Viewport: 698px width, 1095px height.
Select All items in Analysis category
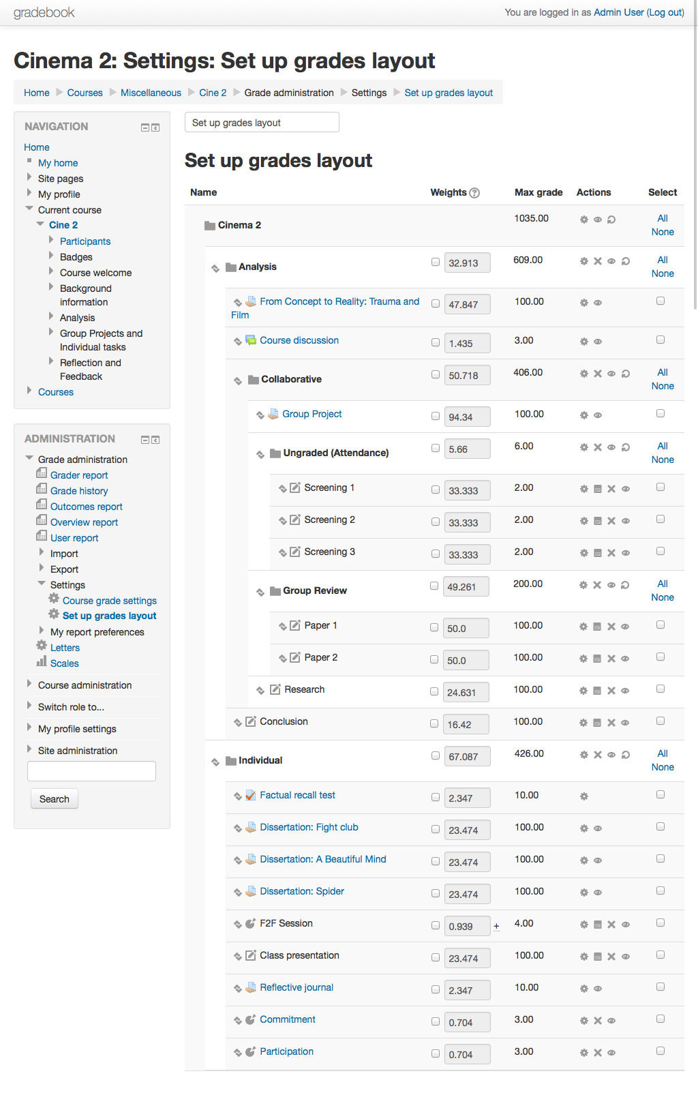[x=663, y=260]
